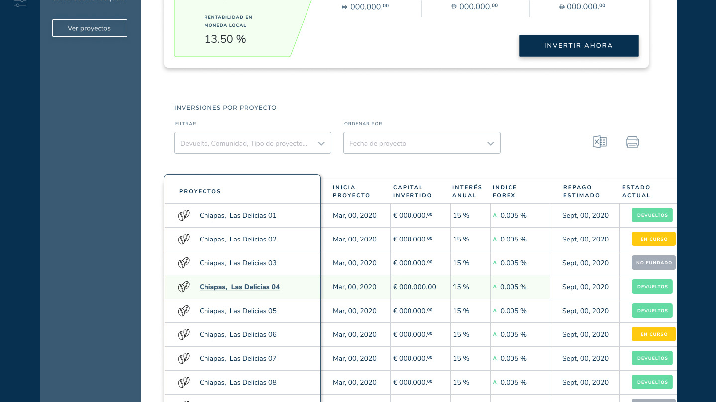716x402 pixels.
Task: Click Devueltos badge for Las Delicias 05
Action: pos(652,311)
